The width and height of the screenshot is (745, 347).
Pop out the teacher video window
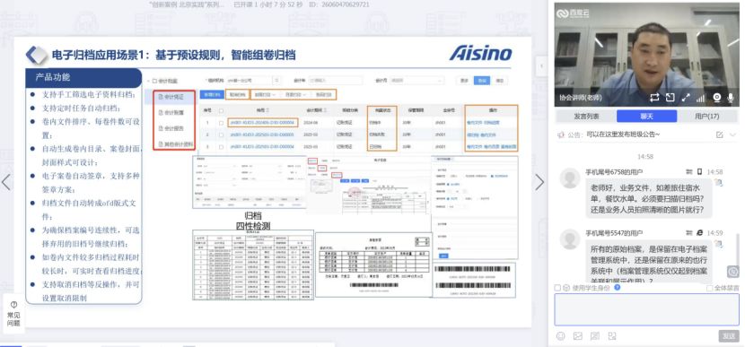coord(670,98)
